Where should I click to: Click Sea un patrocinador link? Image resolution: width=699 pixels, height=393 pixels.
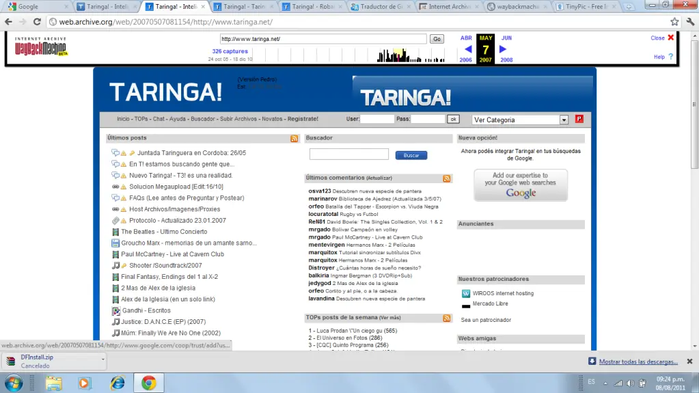click(x=486, y=321)
